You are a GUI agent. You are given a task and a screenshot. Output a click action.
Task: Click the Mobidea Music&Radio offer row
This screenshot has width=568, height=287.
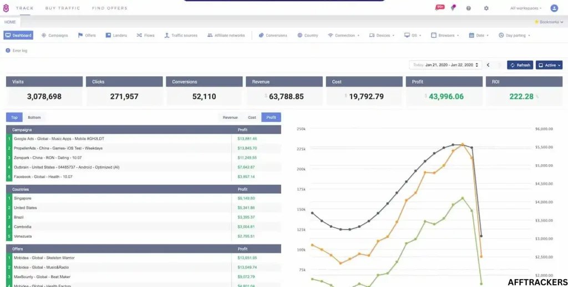click(x=144, y=267)
